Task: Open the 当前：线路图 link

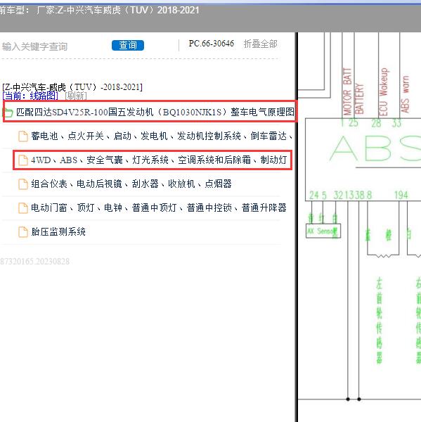Action: [30, 96]
